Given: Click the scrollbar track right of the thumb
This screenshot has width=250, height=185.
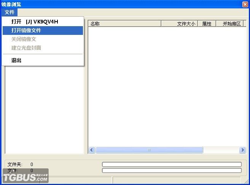Looking at the screenshot, I should [x=221, y=150].
